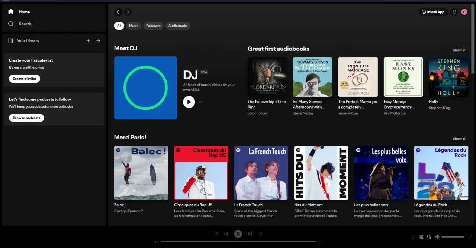
Task: Open Classiques du Rap US cover
Action: 201,173
